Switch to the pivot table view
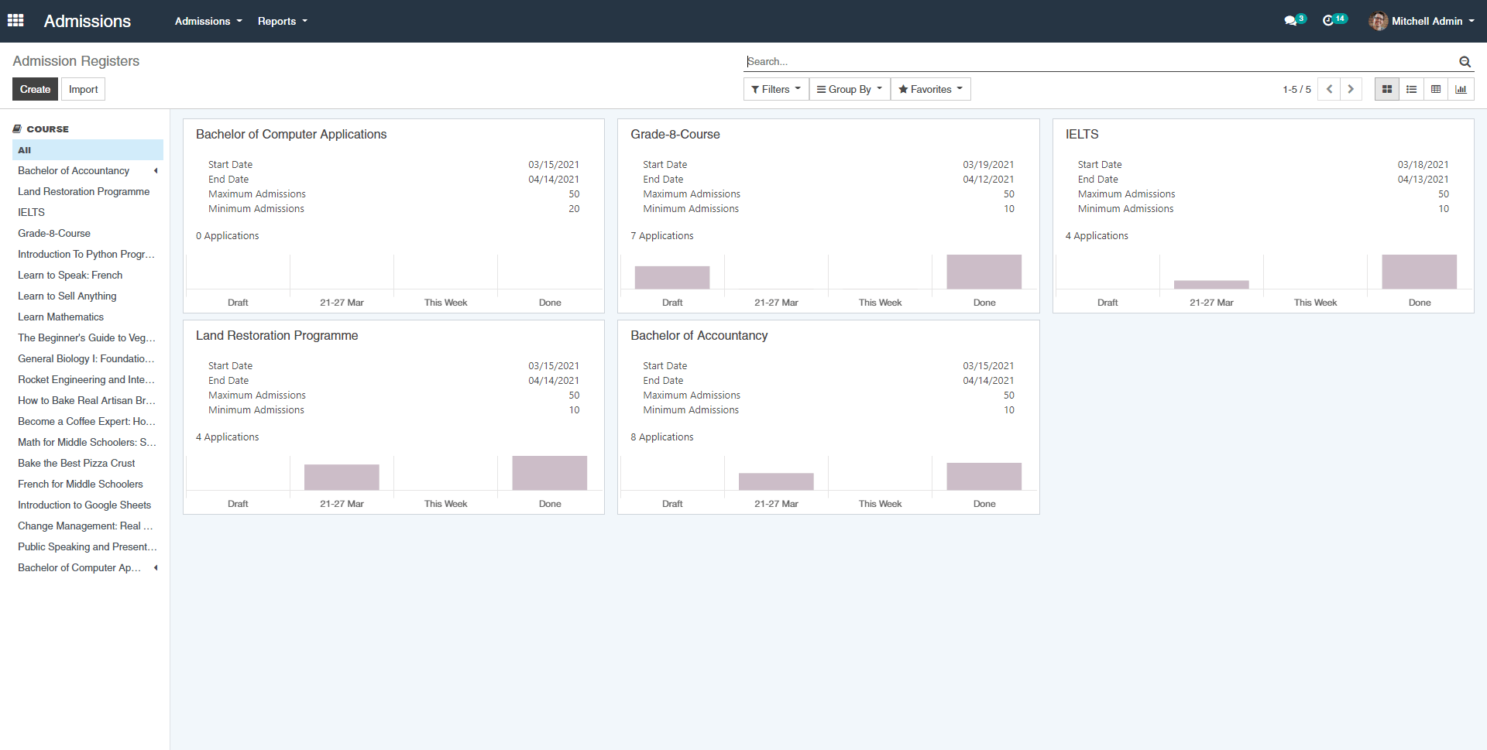1487x750 pixels. 1436,89
